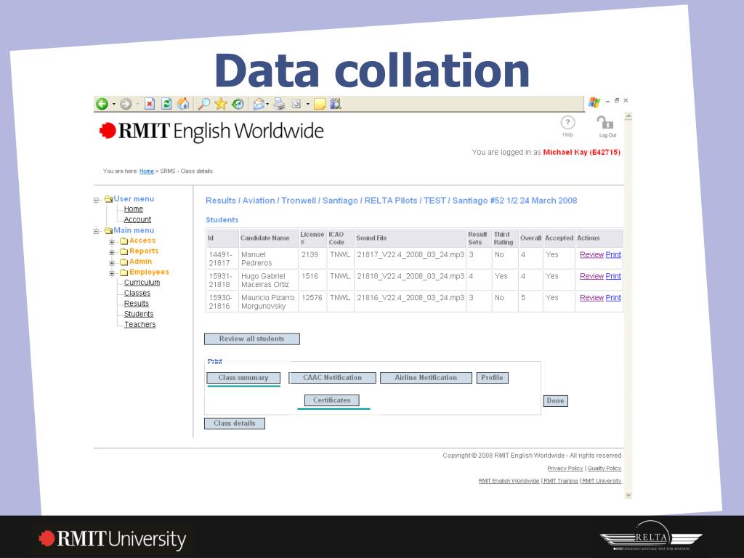Screen dimensions: 744x558
Task: Open the RMIT English Worldwide footer link
Action: (509, 481)
